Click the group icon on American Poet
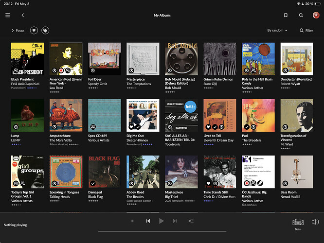This screenshot has height=243, width=324. click(68, 70)
